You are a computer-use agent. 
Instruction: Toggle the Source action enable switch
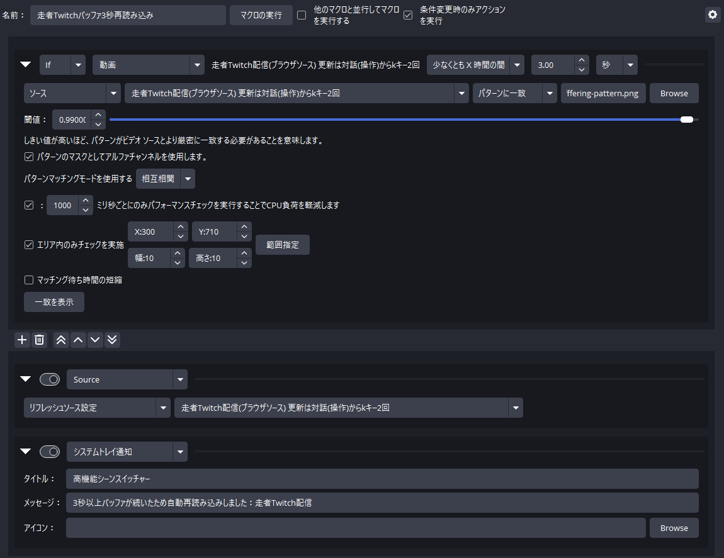49,379
